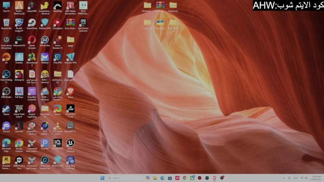Screen dimensions: 324x182
Task: Open iTop PDF desktop icon
Action: tap(45, 144)
